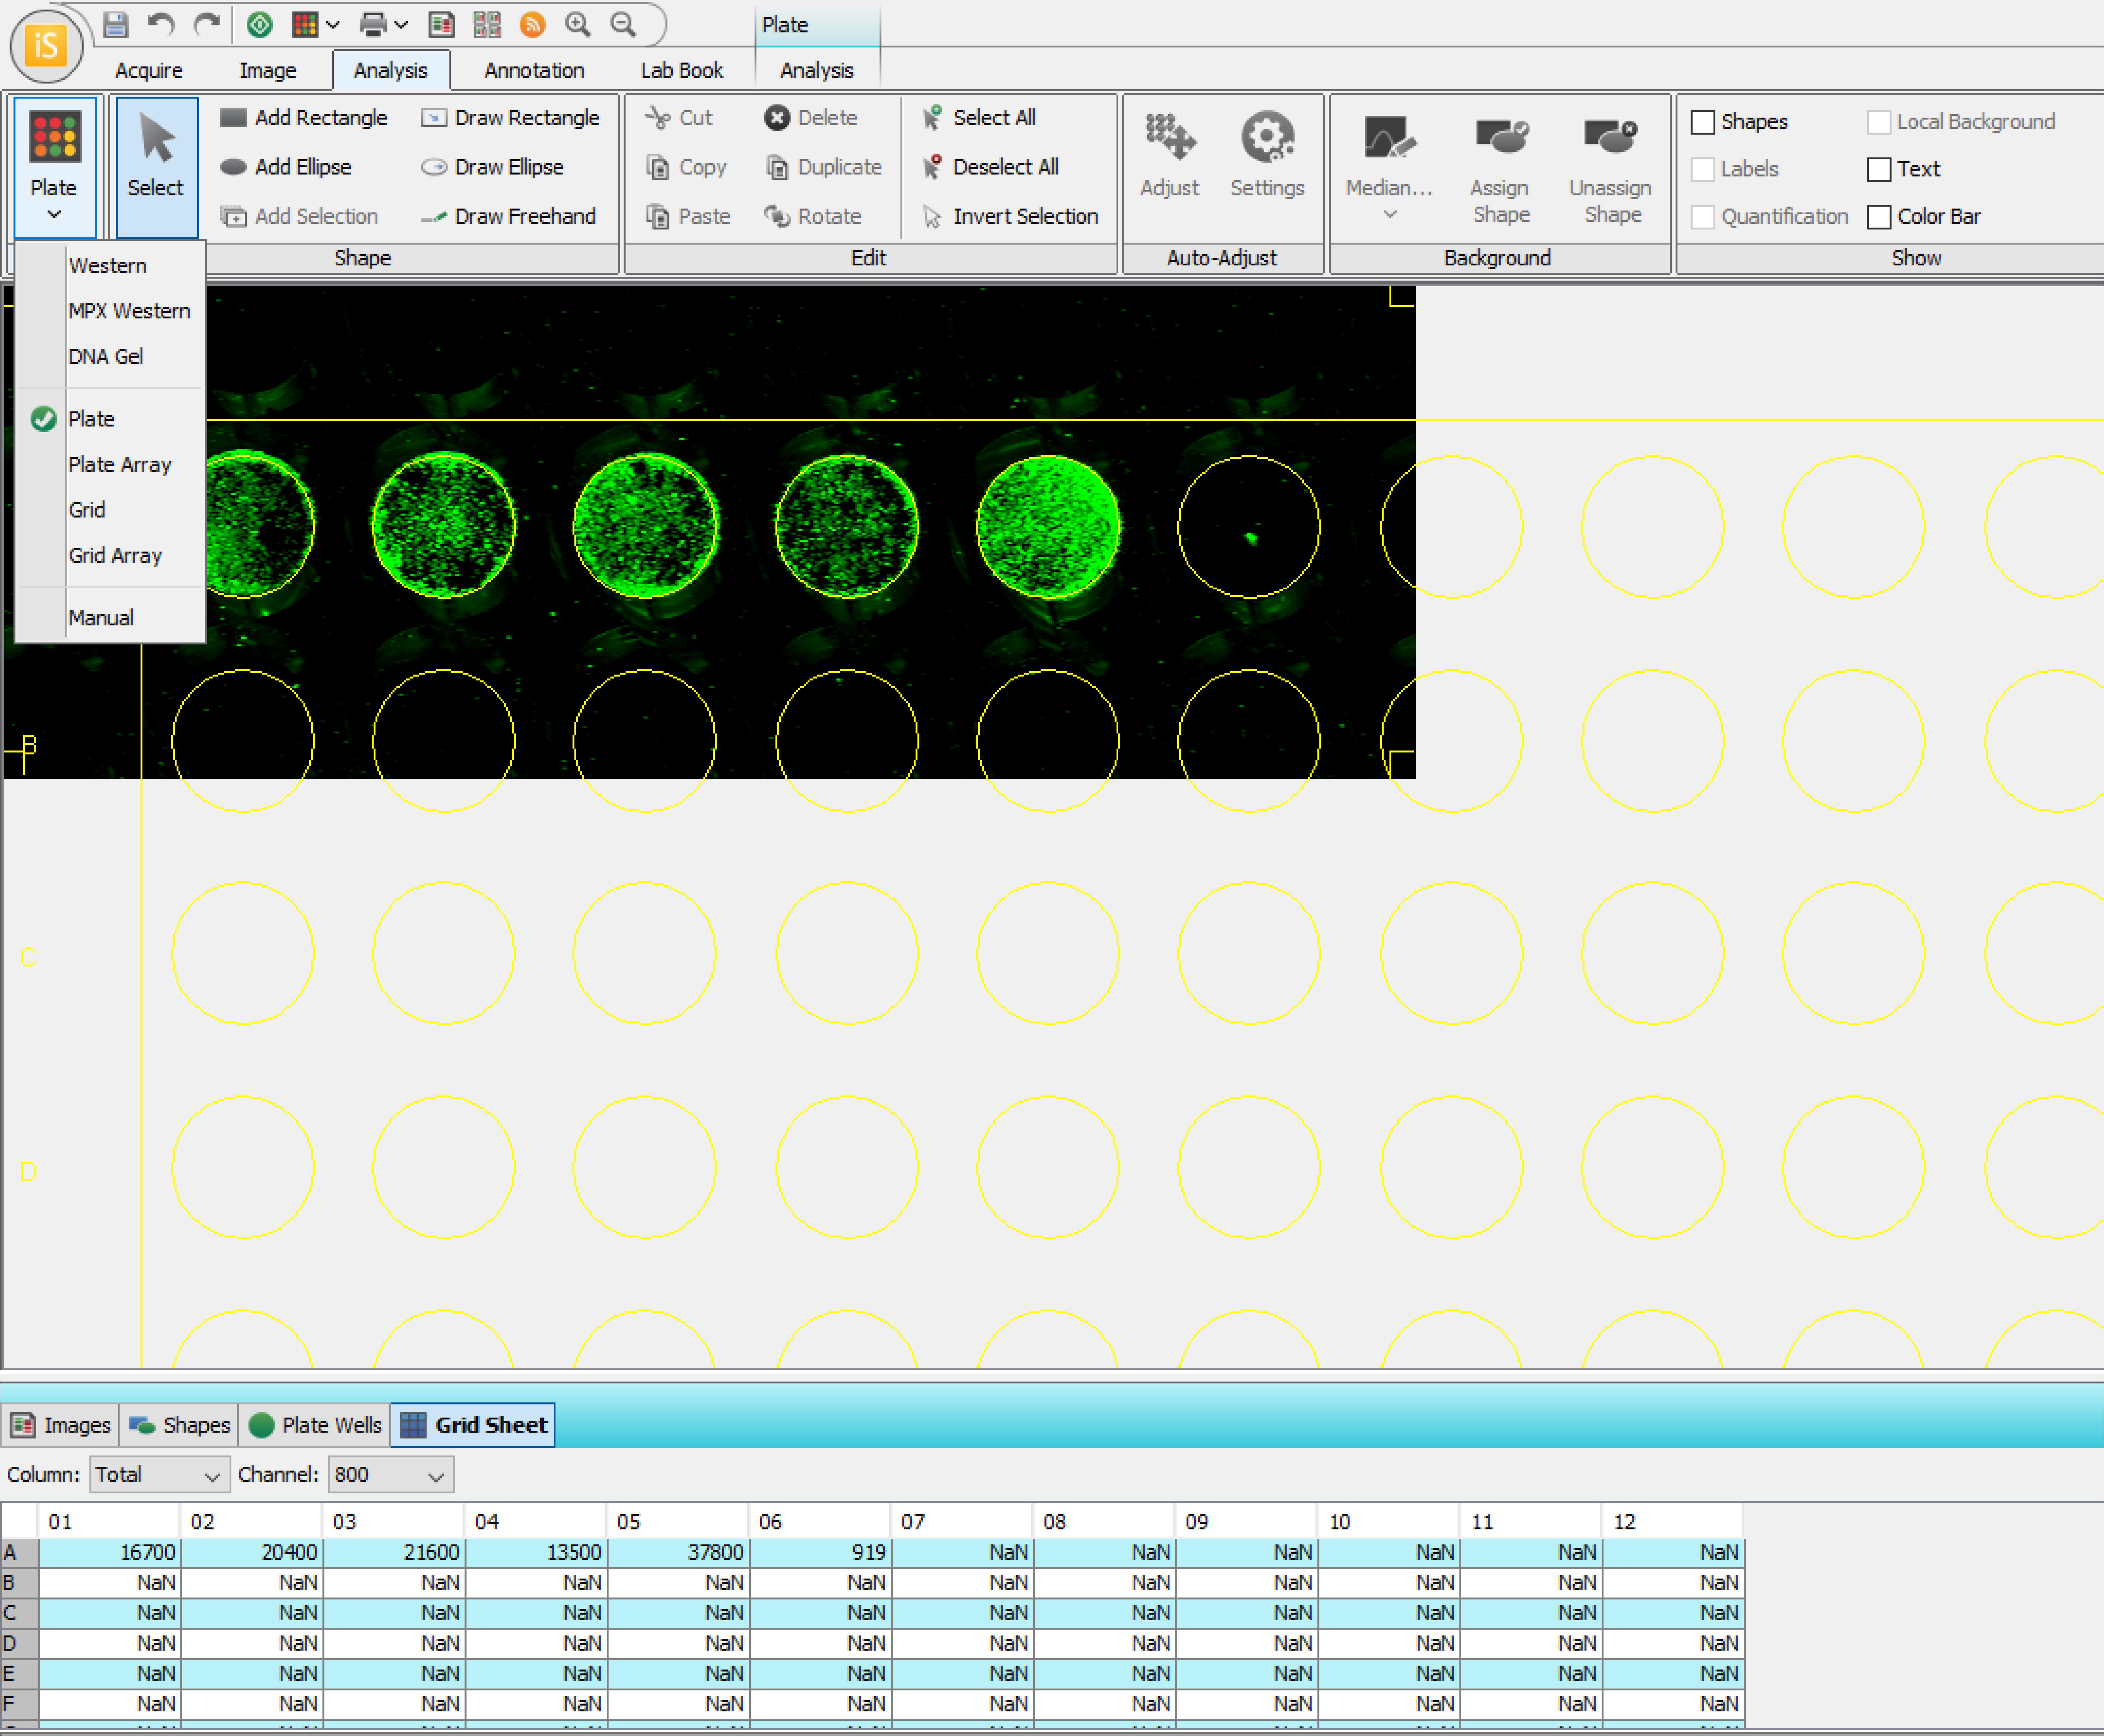Expand the color grid icon dropdown arrow
The height and width of the screenshot is (1736, 2104).
pos(333,25)
